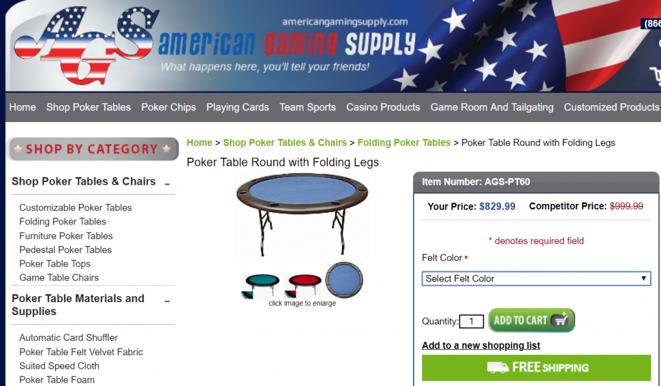The height and width of the screenshot is (386, 661).
Task: Open Automatic Card Shuffler sidebar link
Action: (x=68, y=338)
